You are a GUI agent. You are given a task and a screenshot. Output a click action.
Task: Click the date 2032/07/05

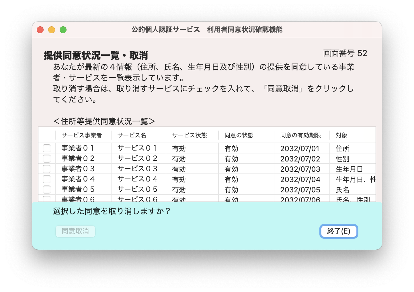click(300, 190)
